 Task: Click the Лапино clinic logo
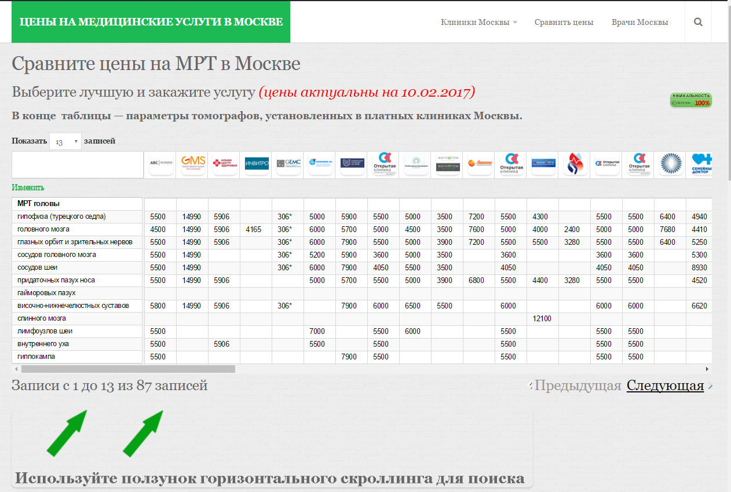480,163
